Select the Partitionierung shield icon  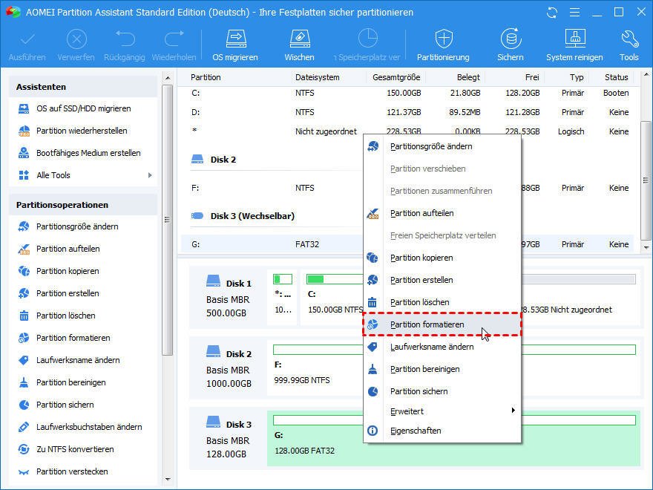tap(443, 39)
